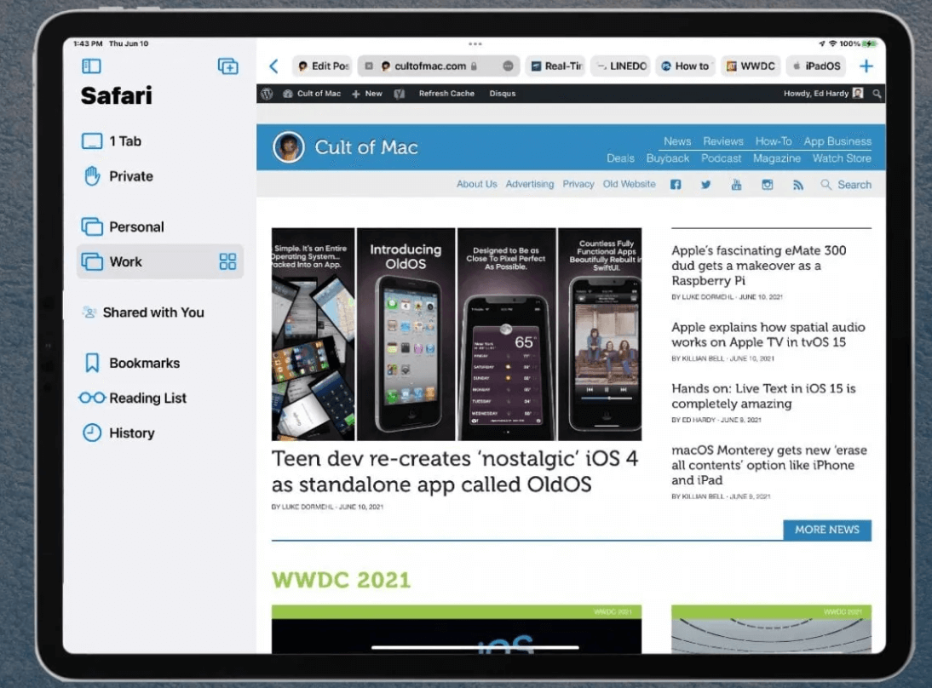This screenshot has height=688, width=932.
Task: Open Cult of Mac YouTube icon
Action: point(736,185)
